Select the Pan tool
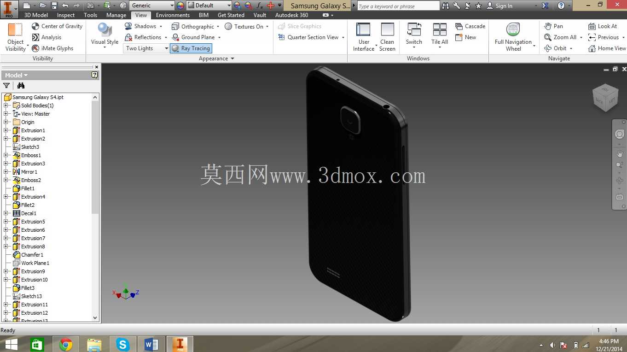Image resolution: width=627 pixels, height=352 pixels. click(553, 26)
